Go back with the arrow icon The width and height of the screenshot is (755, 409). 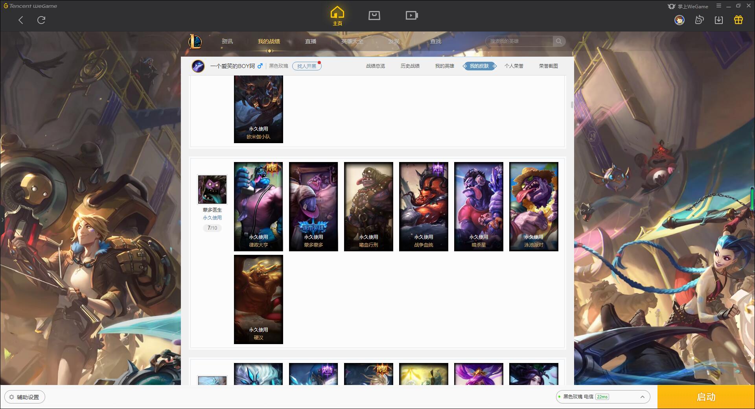point(21,20)
